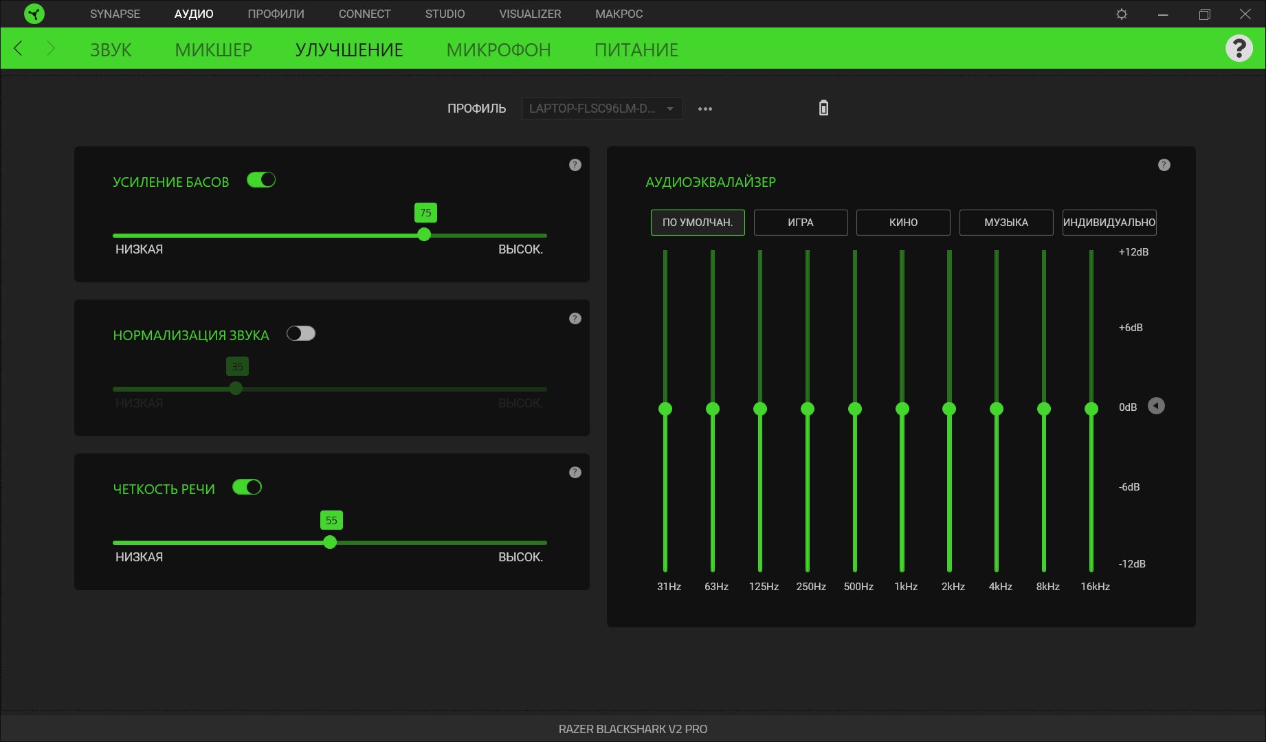Click the +6dB scale label

[1131, 328]
